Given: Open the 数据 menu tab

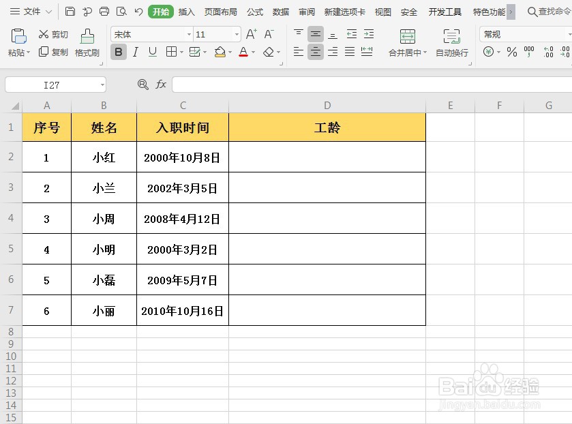Looking at the screenshot, I should 281,11.
